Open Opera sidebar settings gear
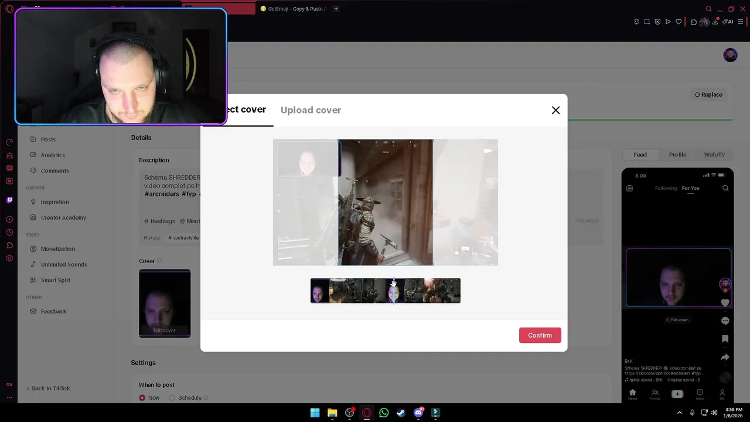750x422 pixels. (9, 258)
